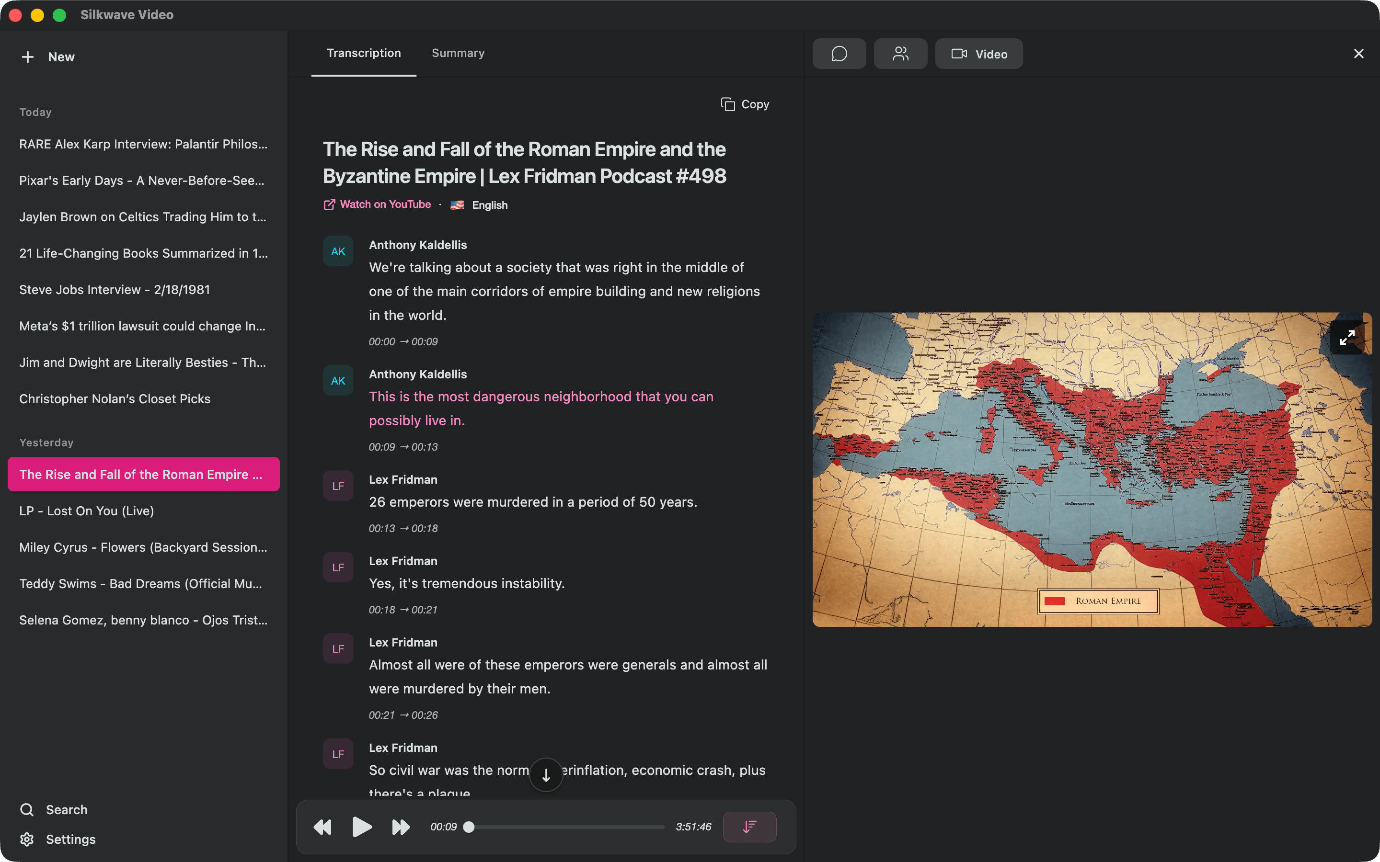Image resolution: width=1380 pixels, height=862 pixels.
Task: Open Search in the sidebar
Action: point(54,809)
